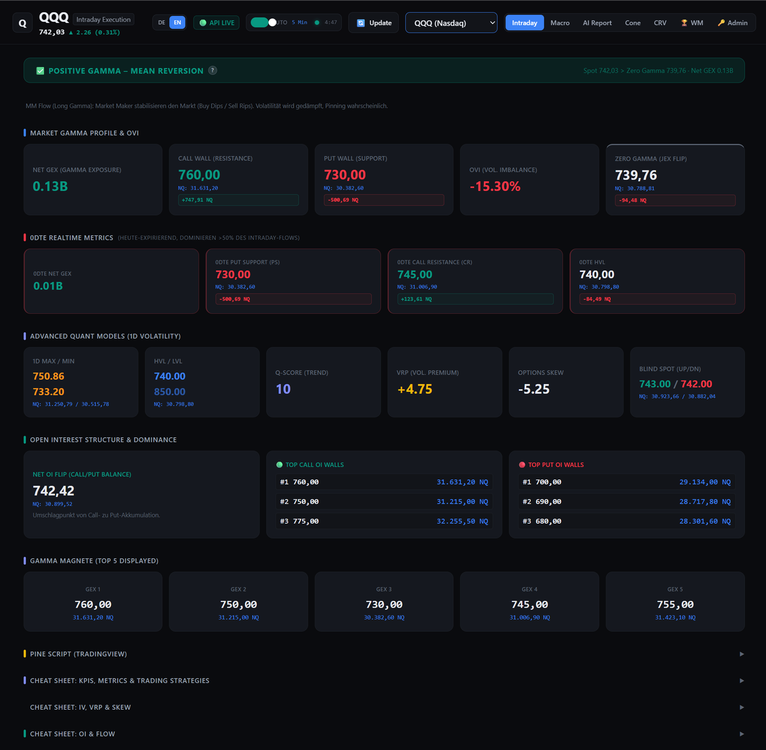Click the Call Wall 760,00 value
This screenshot has height=750, width=766.
[x=199, y=175]
